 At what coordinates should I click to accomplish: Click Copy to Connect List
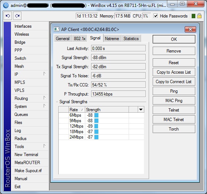(x=174, y=82)
